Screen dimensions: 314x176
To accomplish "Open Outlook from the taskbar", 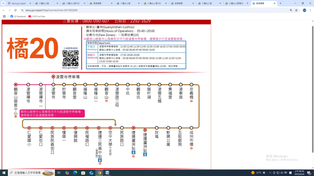I will pyautogui.click(x=91, y=172).
